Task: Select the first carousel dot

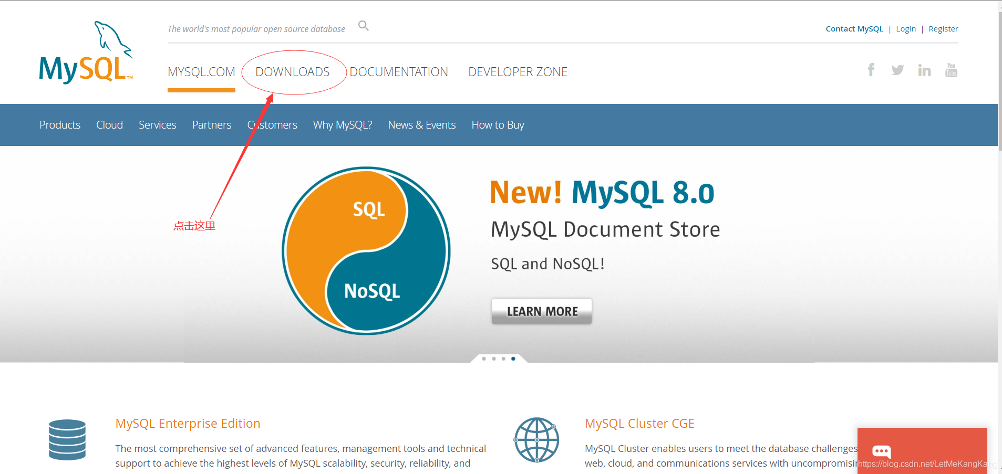Action: pos(484,359)
